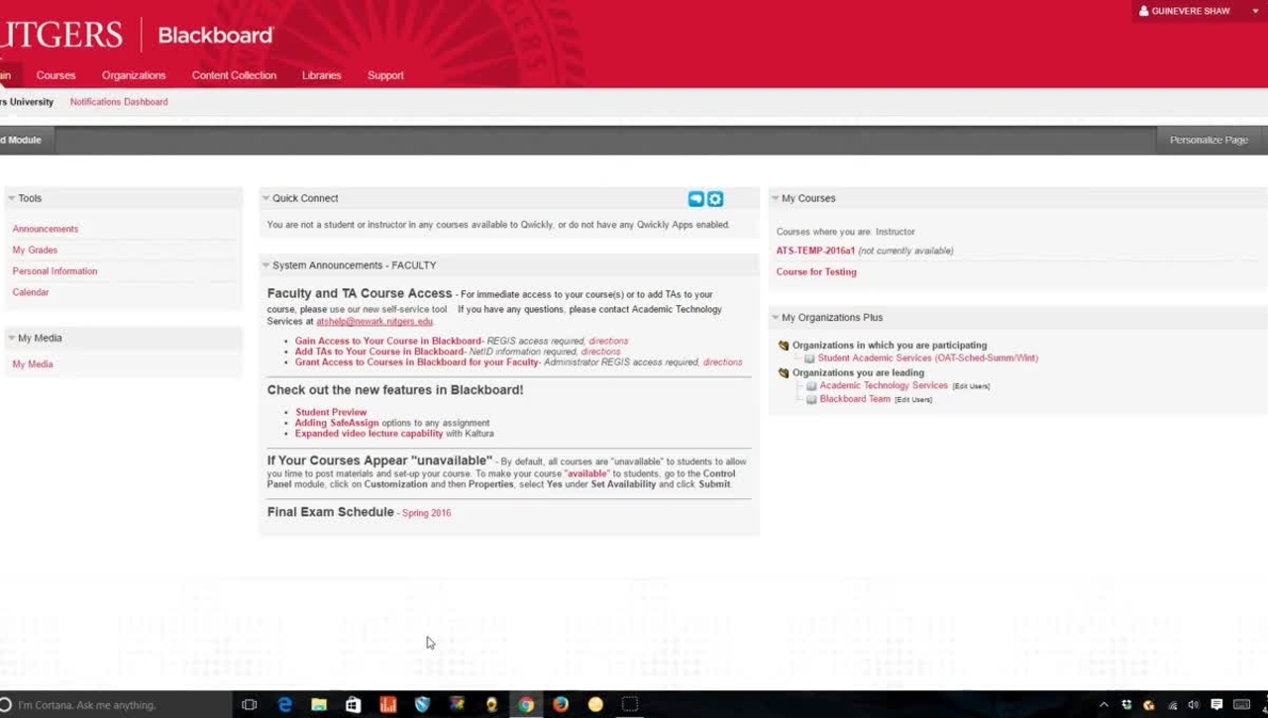Open Task View in the taskbar

point(250,705)
